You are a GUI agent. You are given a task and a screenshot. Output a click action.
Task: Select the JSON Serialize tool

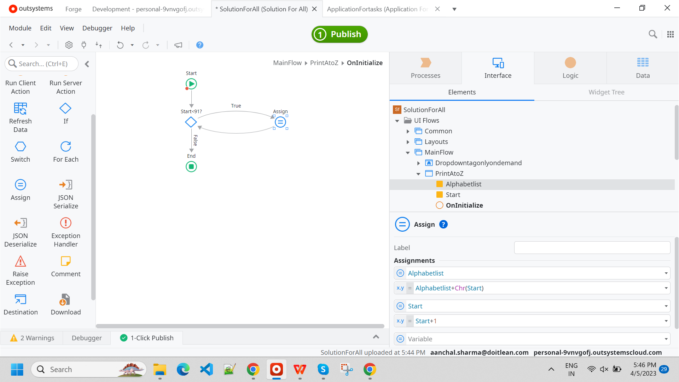[x=65, y=194]
